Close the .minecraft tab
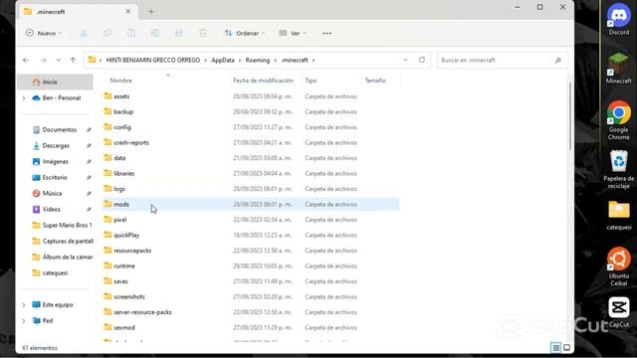Screen dimensions: 637x358 128,11
